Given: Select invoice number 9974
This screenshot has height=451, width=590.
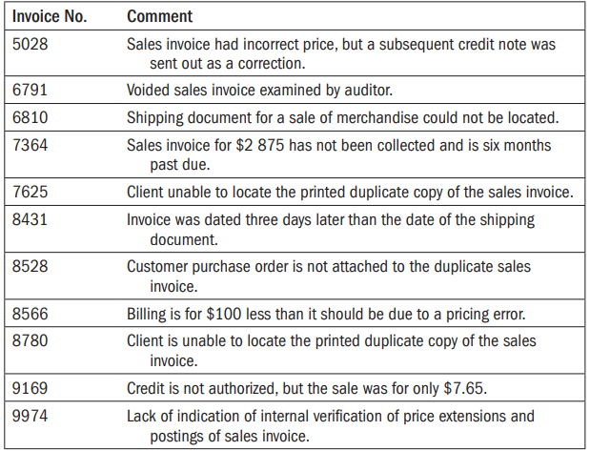Looking at the screenshot, I should [x=31, y=415].
